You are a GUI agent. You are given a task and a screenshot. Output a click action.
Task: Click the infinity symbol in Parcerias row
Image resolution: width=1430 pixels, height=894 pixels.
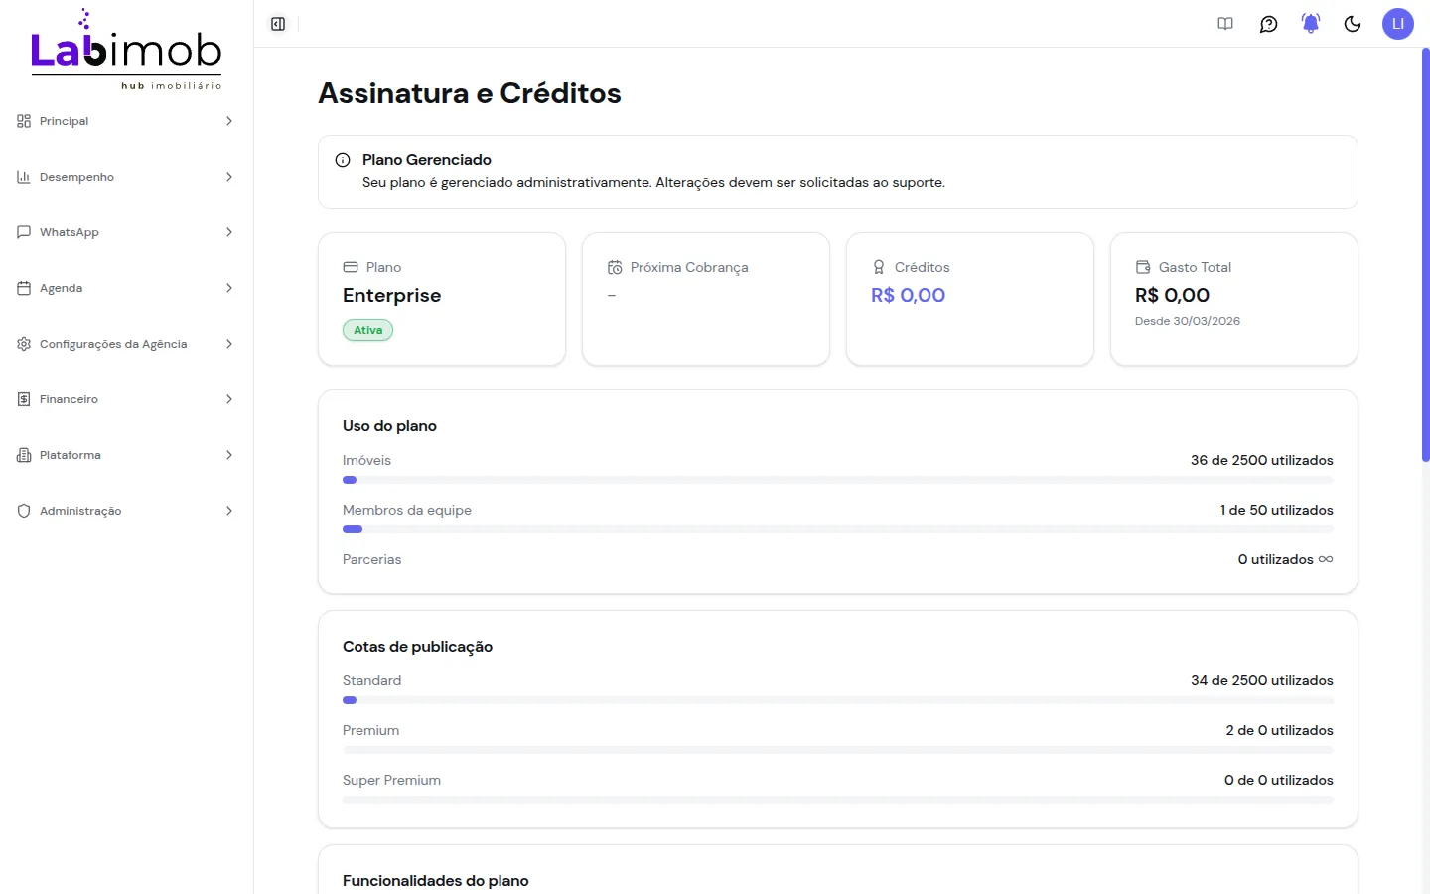tap(1326, 559)
